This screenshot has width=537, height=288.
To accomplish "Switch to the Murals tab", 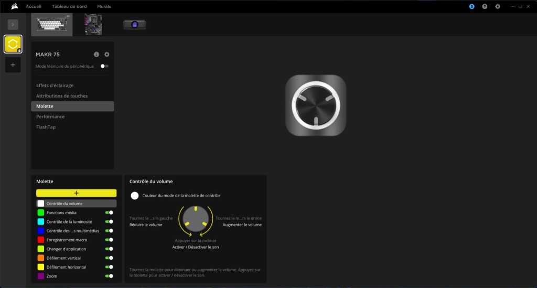I will pos(104,6).
